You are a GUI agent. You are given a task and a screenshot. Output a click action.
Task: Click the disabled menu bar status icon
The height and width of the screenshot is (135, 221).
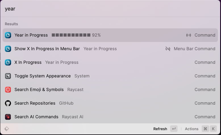point(168,49)
